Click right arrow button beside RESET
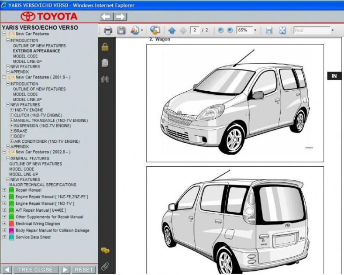This screenshot has width=344, height=275. pyautogui.click(x=65, y=269)
